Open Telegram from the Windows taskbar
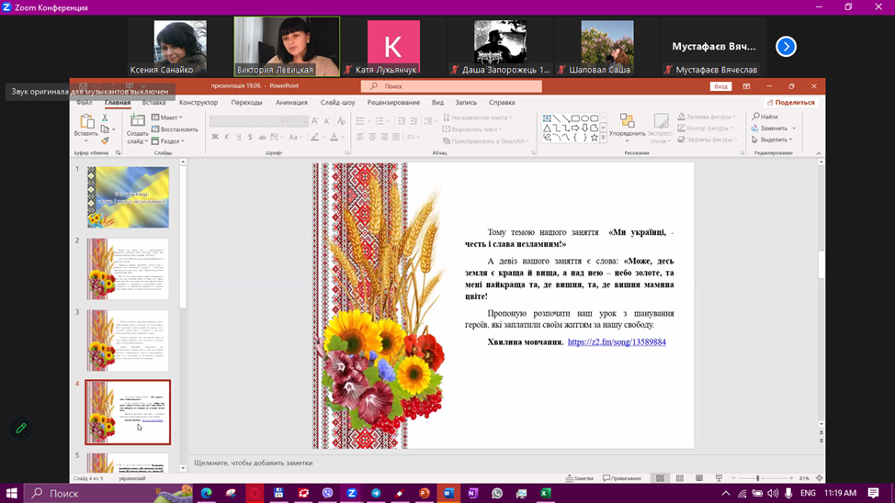Viewport: 895px width, 503px height. 376,493
